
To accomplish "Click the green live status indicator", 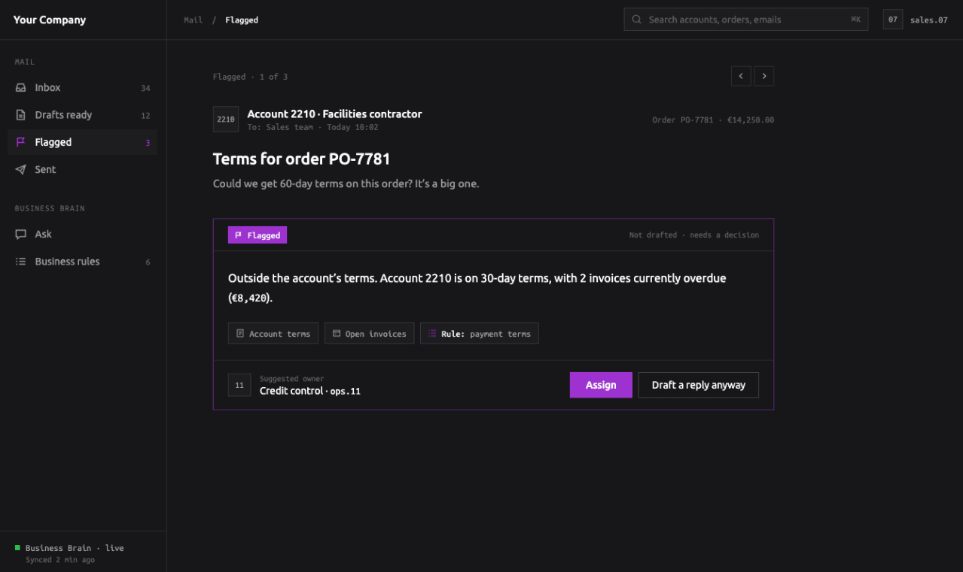I will pos(17,548).
